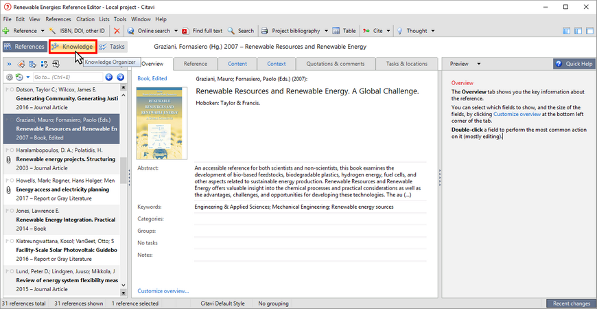The image size is (597, 309).
Task: Expand left panel with double chevron
Action: pos(9,64)
